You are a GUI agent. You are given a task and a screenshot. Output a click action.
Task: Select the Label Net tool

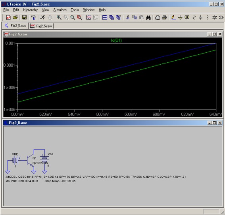pyautogui.click(x=187, y=17)
